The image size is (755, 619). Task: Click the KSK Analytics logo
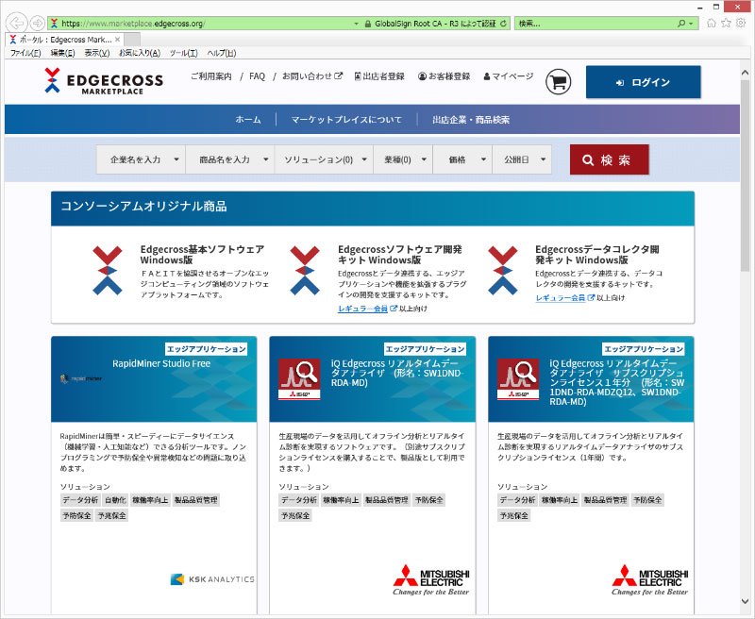click(x=212, y=579)
